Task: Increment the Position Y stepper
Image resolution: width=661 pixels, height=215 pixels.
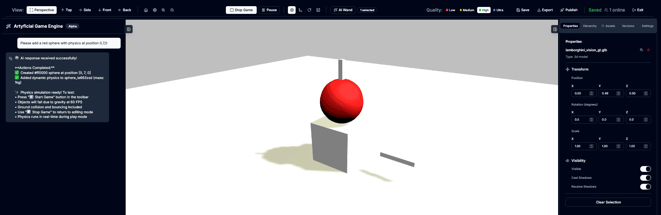Action: [x=618, y=92]
